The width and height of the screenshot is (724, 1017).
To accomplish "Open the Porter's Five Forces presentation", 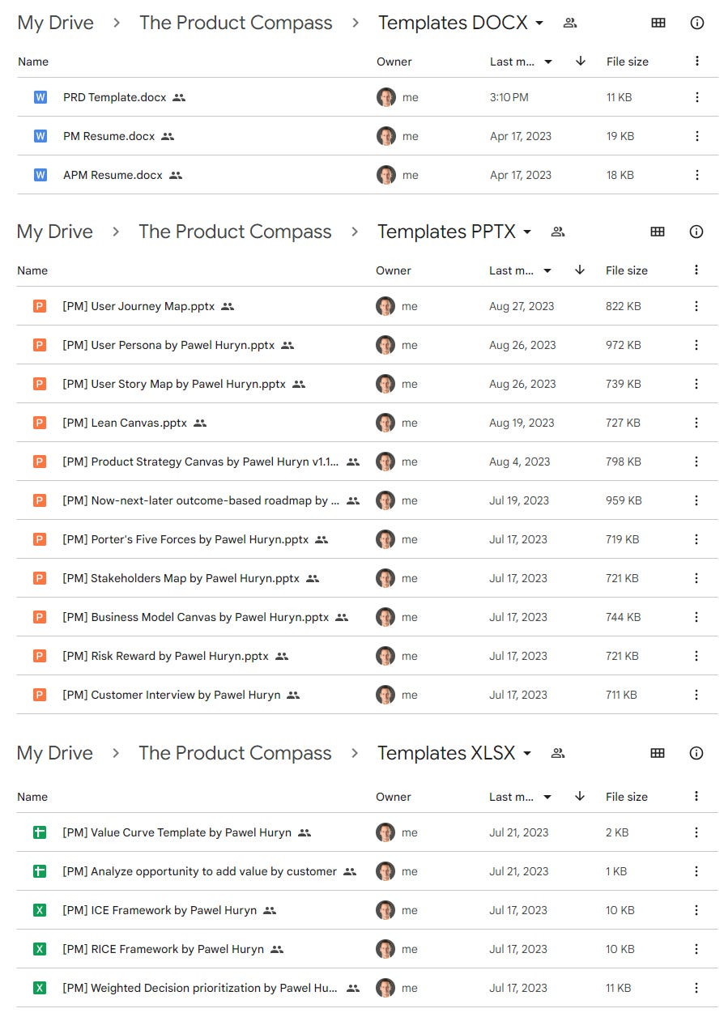I will (x=185, y=539).
